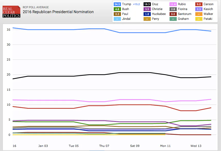Select the Rubio legend label
The height and width of the screenshot is (151, 221).
182,4
